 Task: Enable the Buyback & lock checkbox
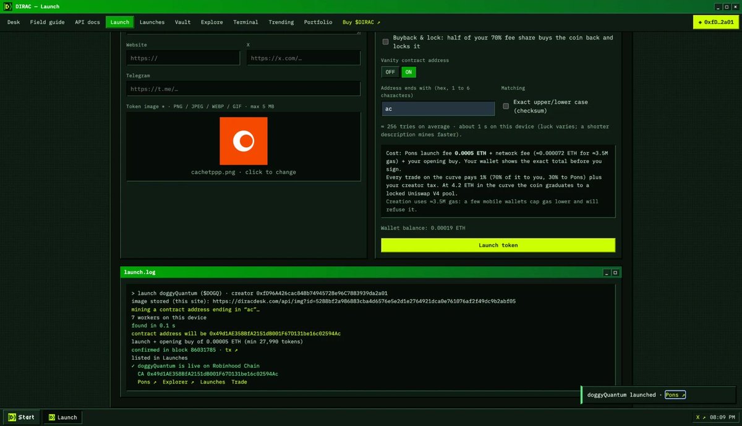point(386,42)
